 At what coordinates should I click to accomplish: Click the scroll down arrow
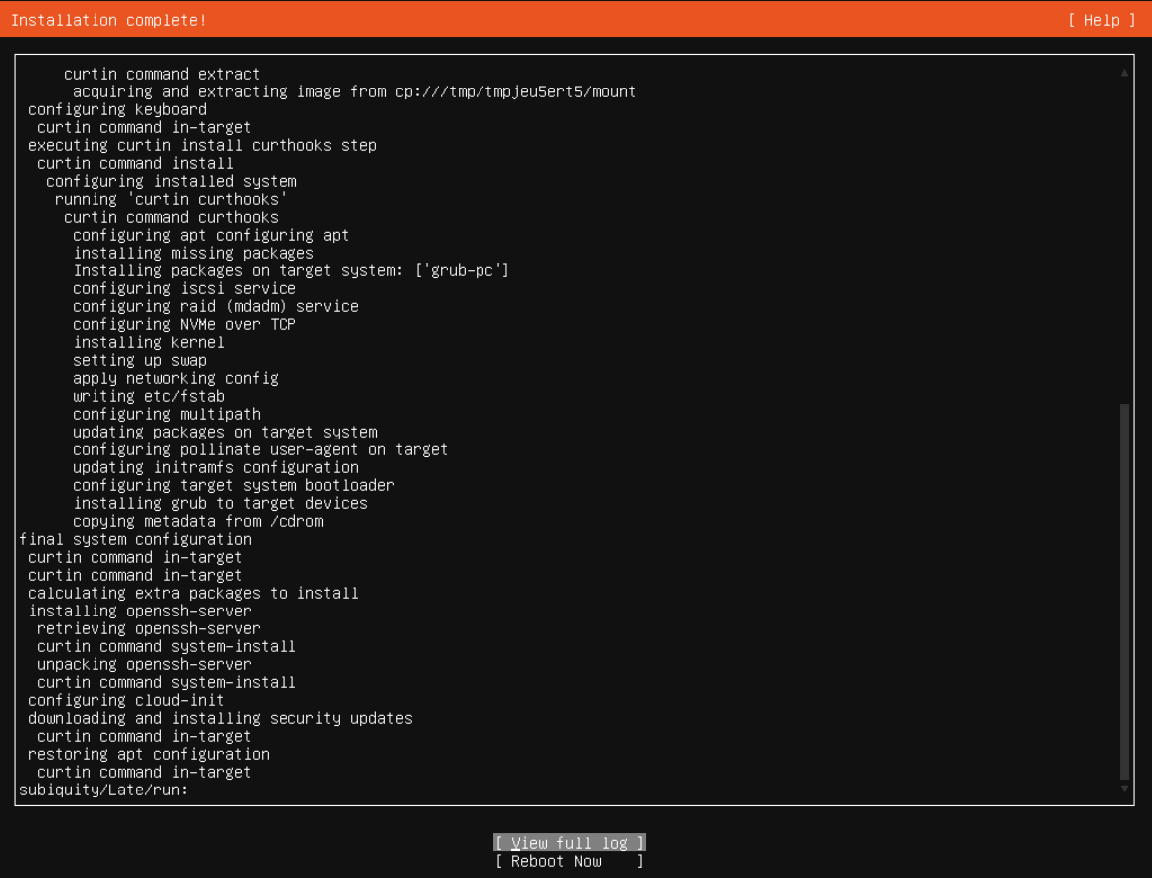click(1124, 789)
